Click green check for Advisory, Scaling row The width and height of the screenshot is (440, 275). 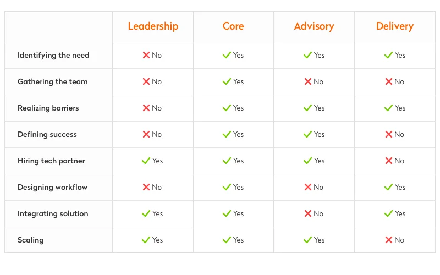pos(307,240)
